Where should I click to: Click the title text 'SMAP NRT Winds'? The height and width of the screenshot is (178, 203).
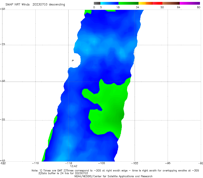pyautogui.click(x=18, y=4)
